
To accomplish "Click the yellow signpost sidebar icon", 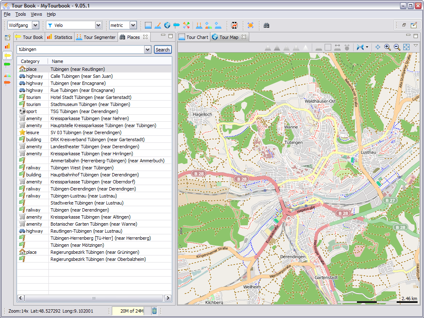I will tap(7, 56).
